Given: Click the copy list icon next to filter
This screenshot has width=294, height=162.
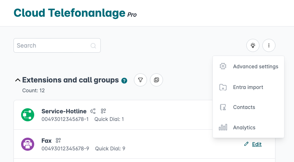Looking at the screenshot, I should click(156, 80).
